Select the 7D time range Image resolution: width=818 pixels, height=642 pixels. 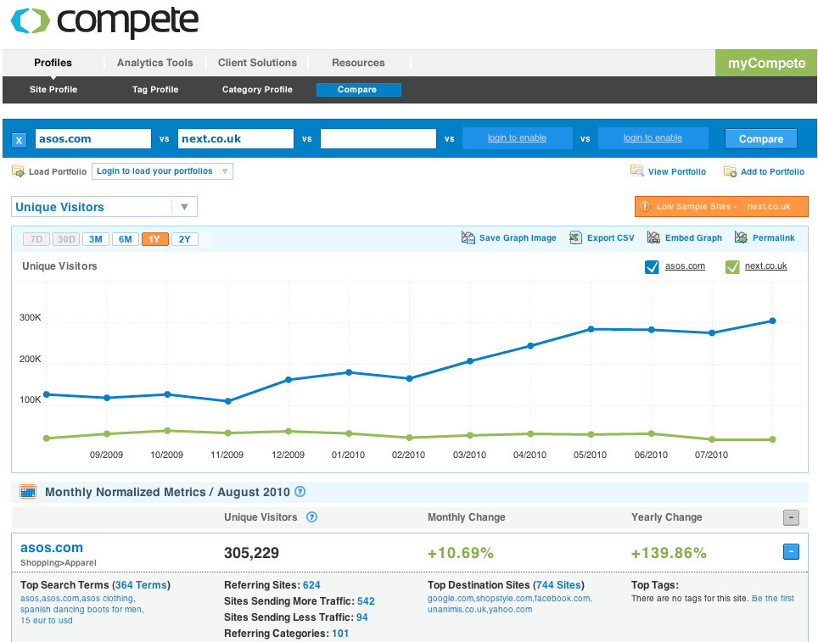pyautogui.click(x=36, y=239)
